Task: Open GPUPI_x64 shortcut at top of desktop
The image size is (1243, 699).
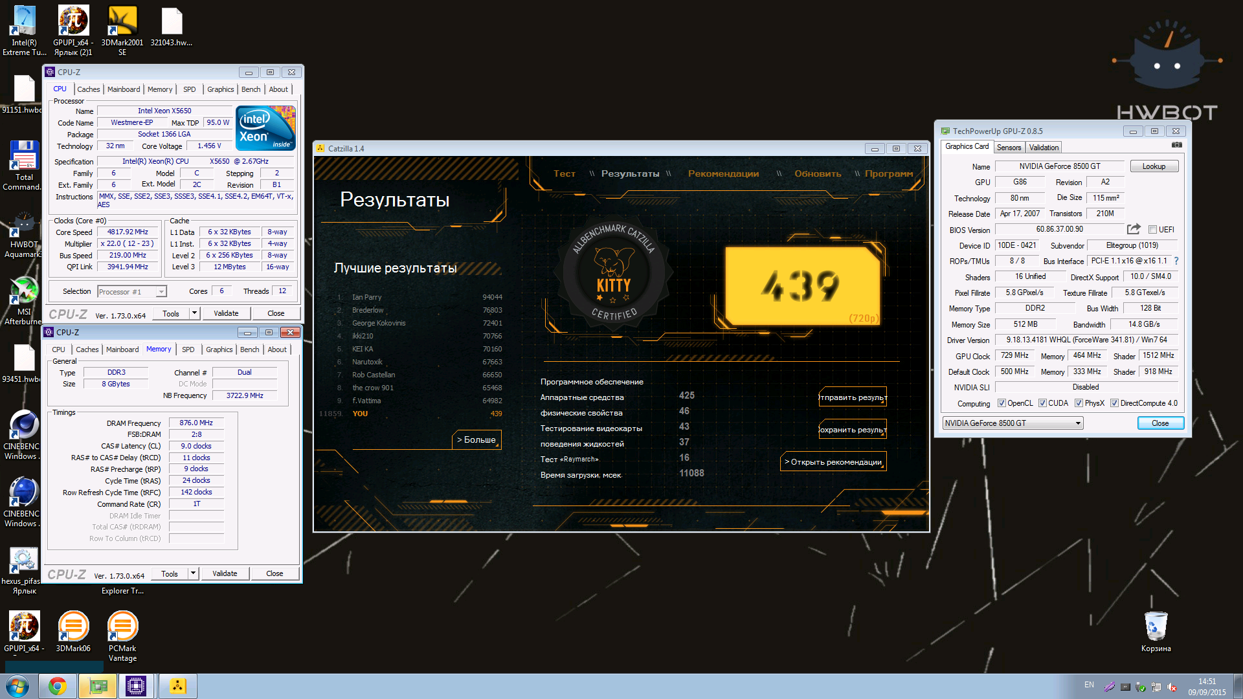Action: click(73, 30)
